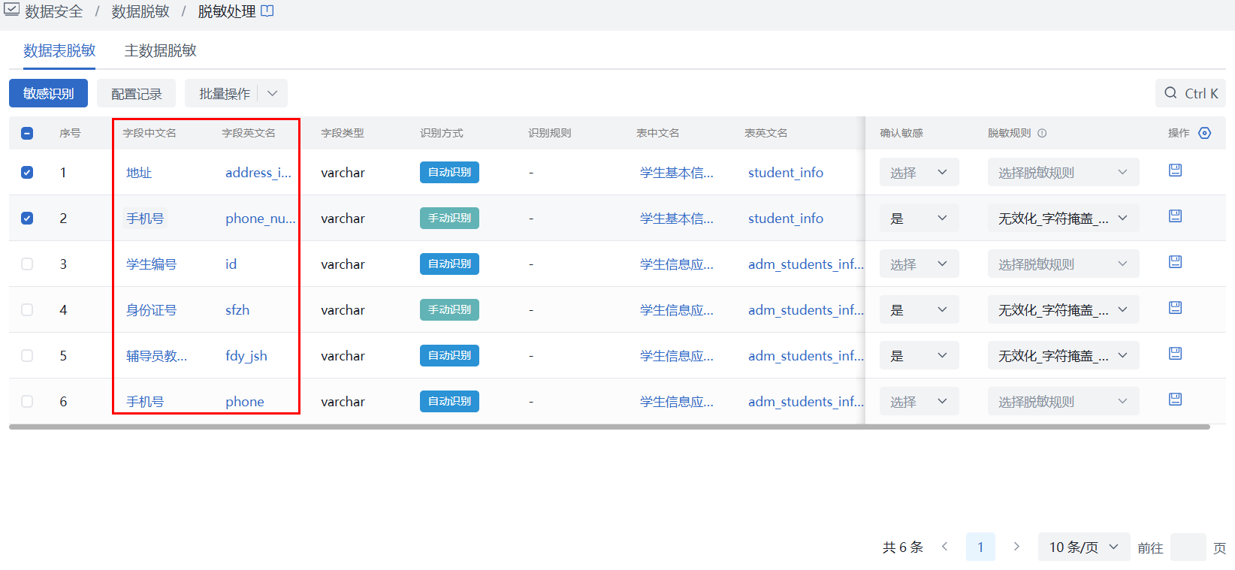Click the 数据安全 breadcrumb icon
Viewport: 1235px width, 570px height.
tap(11, 11)
